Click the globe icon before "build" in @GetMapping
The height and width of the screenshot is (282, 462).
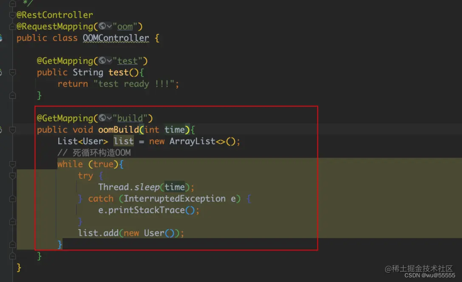tap(102, 118)
